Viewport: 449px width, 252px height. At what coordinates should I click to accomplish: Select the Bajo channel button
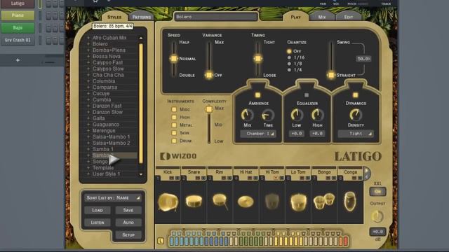pos(18,28)
